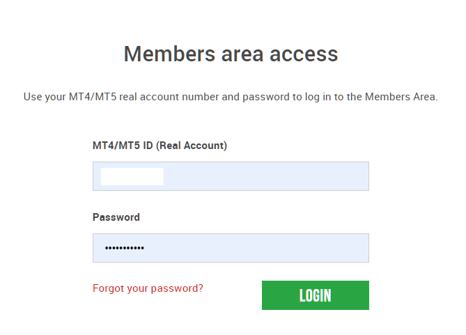This screenshot has height=335, width=466.
Task: Open the Forgot your password? link
Action: point(148,288)
